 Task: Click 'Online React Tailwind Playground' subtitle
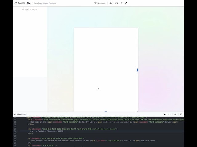[45, 3]
